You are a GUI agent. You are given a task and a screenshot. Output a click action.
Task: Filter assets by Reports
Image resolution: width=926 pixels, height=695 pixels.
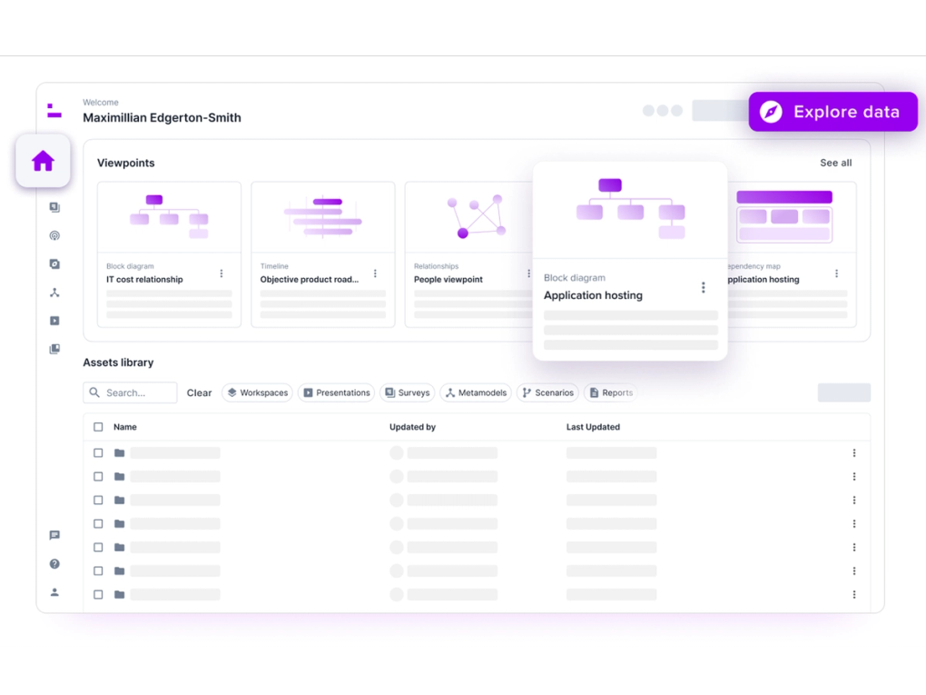(611, 393)
